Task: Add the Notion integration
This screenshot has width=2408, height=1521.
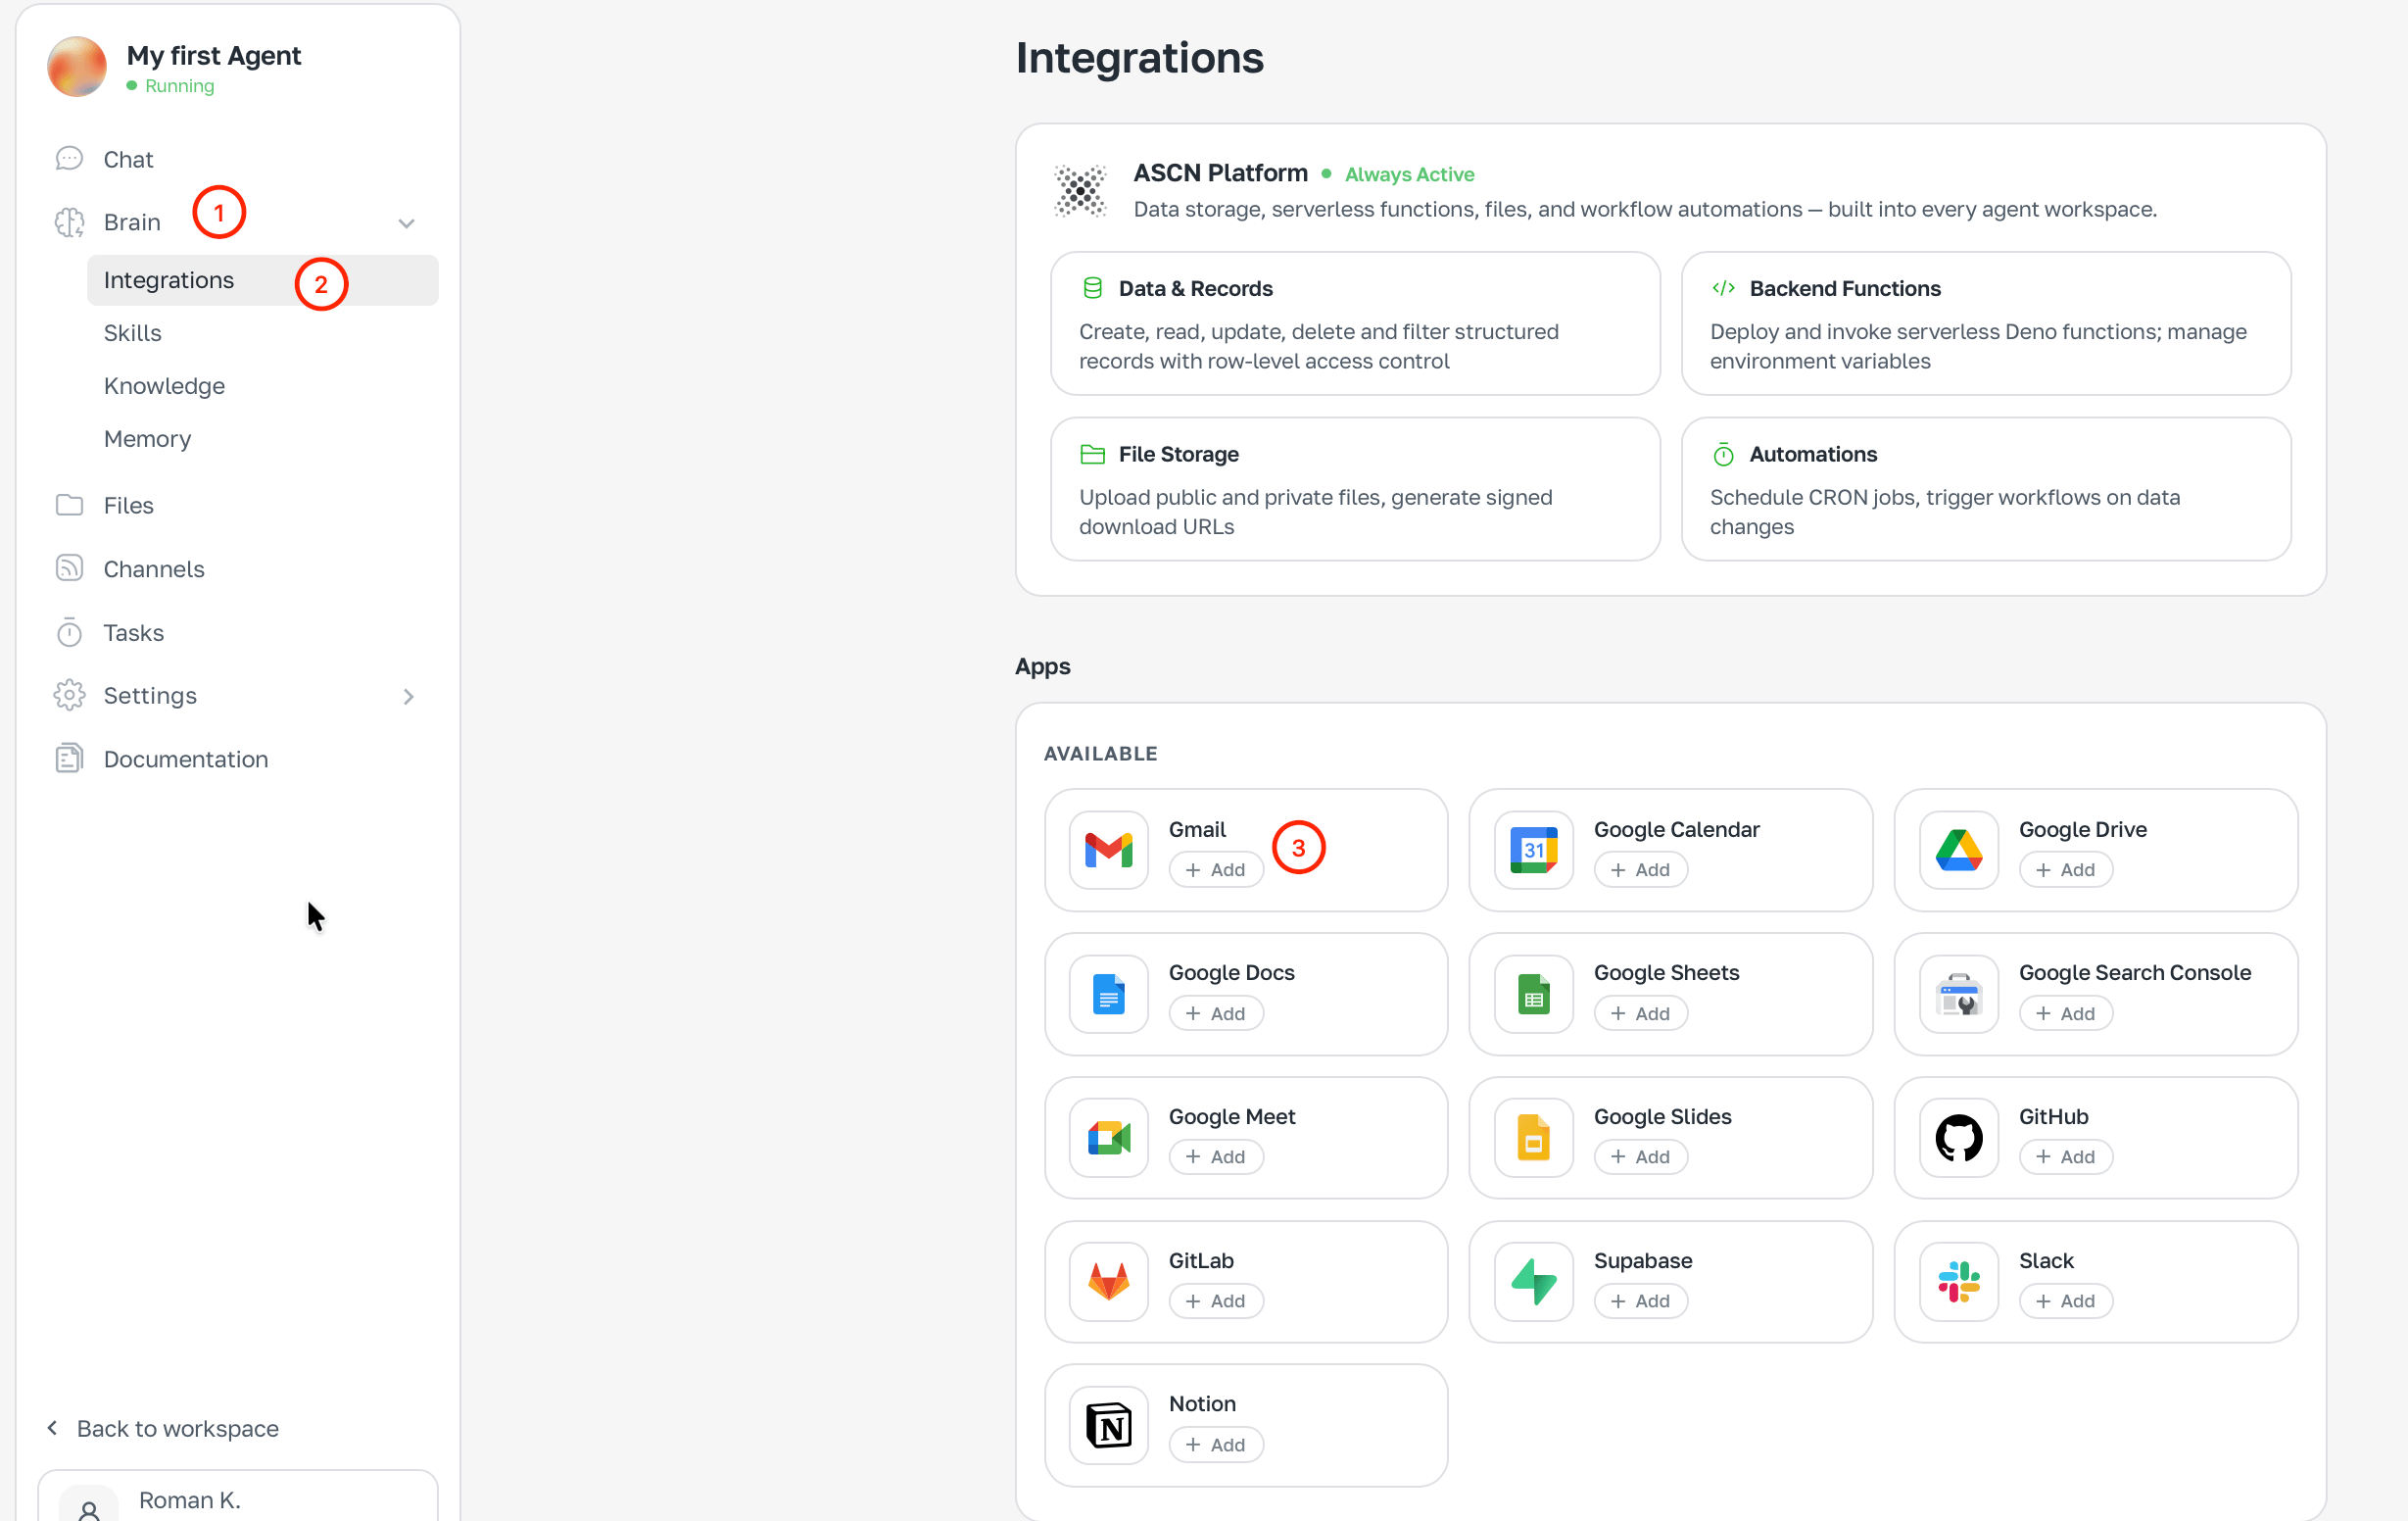Action: (1216, 1445)
